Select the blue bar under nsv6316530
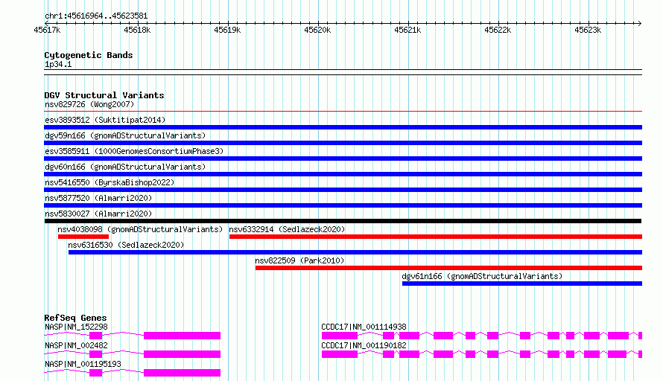The image size is (663, 381). [x=355, y=252]
